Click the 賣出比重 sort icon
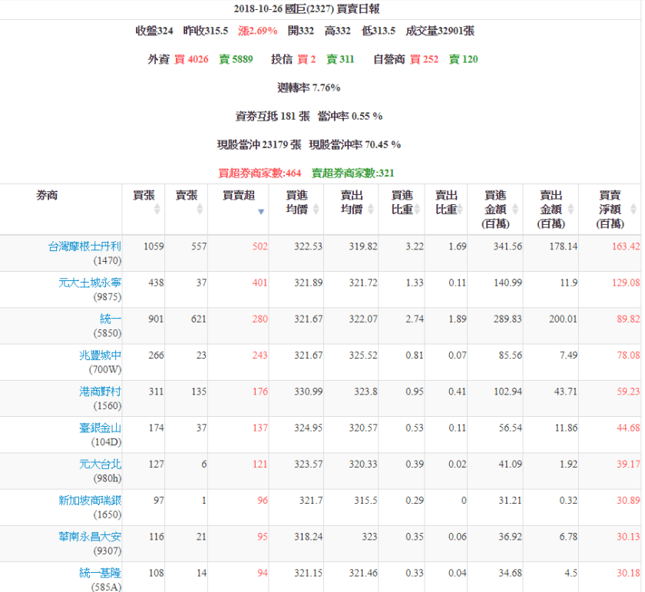 pyautogui.click(x=462, y=209)
